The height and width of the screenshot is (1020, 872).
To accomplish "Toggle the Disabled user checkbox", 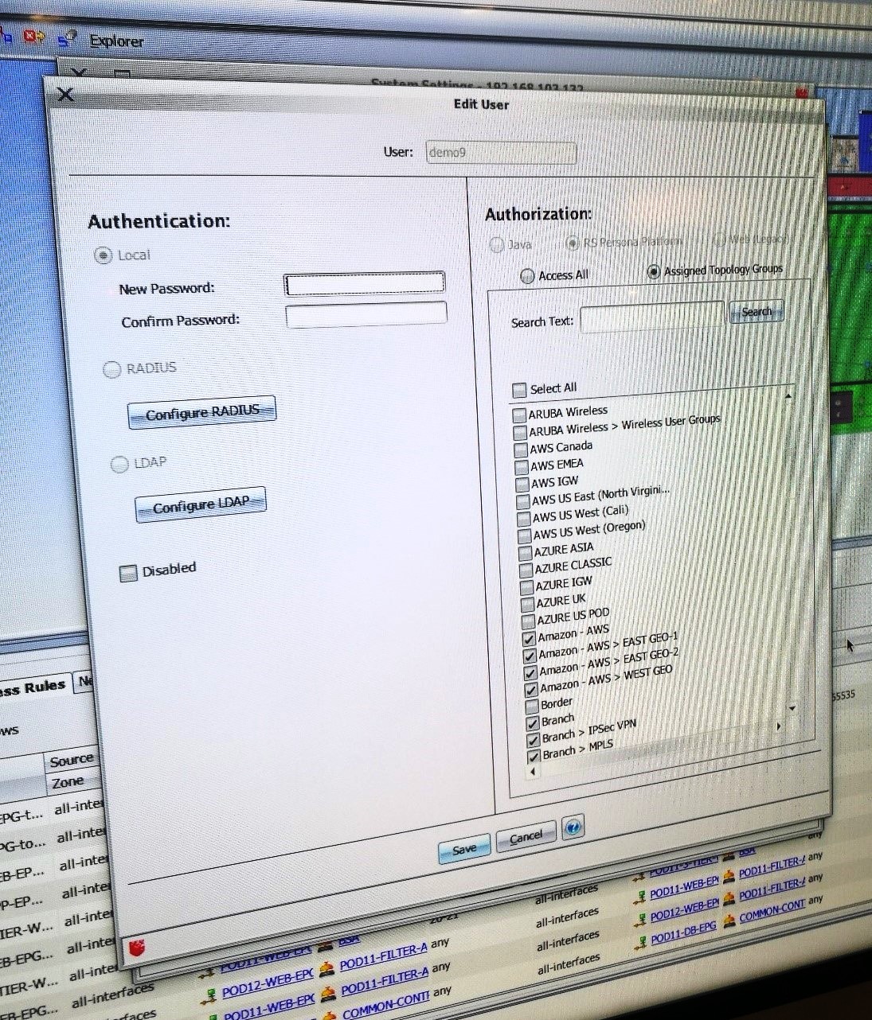I will (128, 573).
